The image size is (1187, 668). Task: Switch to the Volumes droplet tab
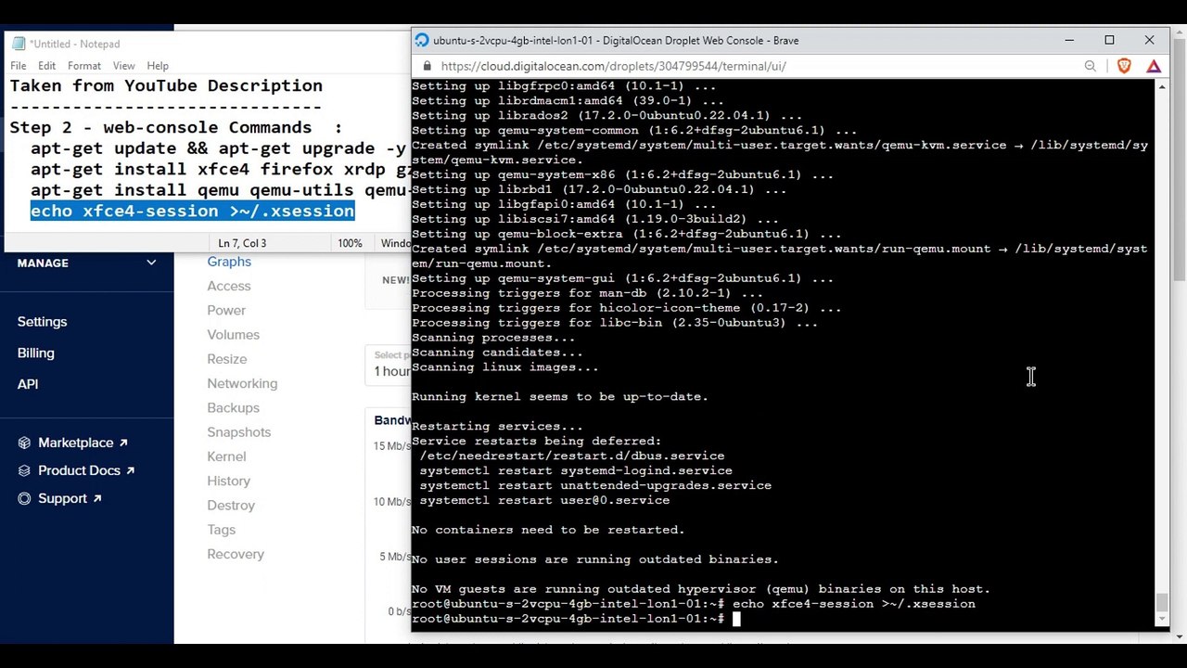[x=233, y=335]
